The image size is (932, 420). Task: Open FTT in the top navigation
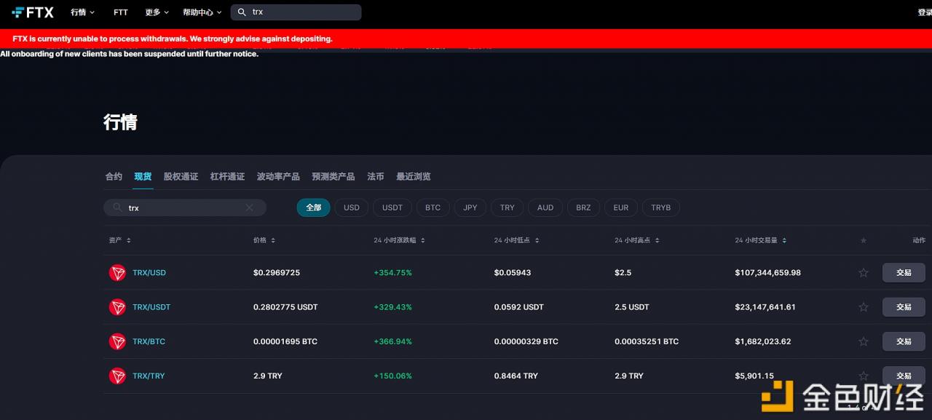[x=121, y=12]
